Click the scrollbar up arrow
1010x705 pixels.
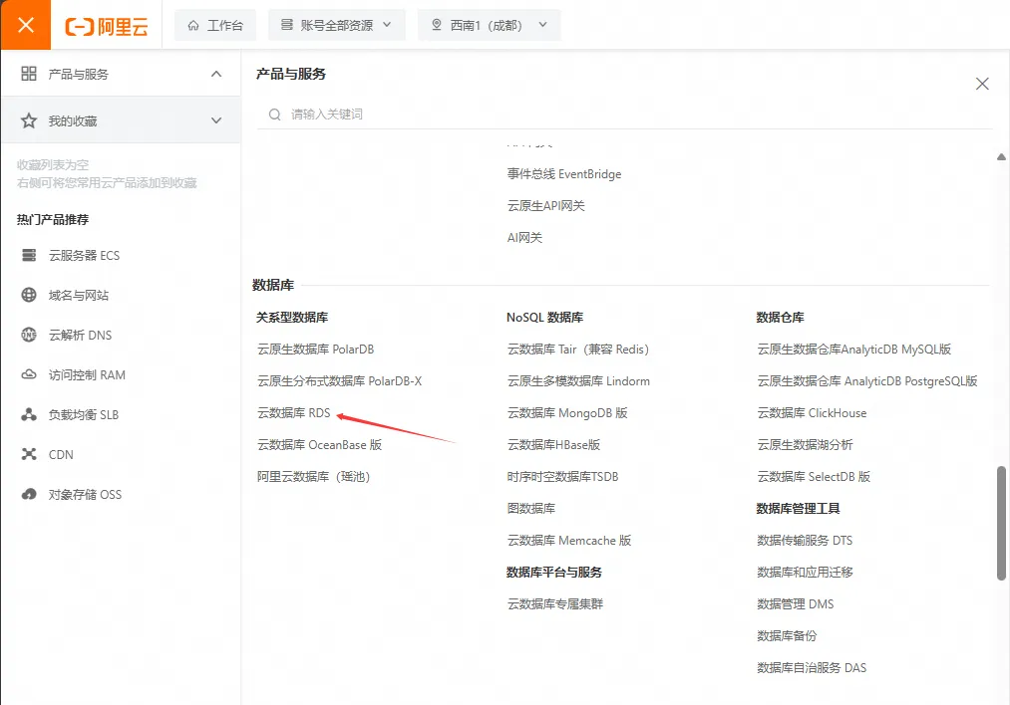pos(1001,157)
